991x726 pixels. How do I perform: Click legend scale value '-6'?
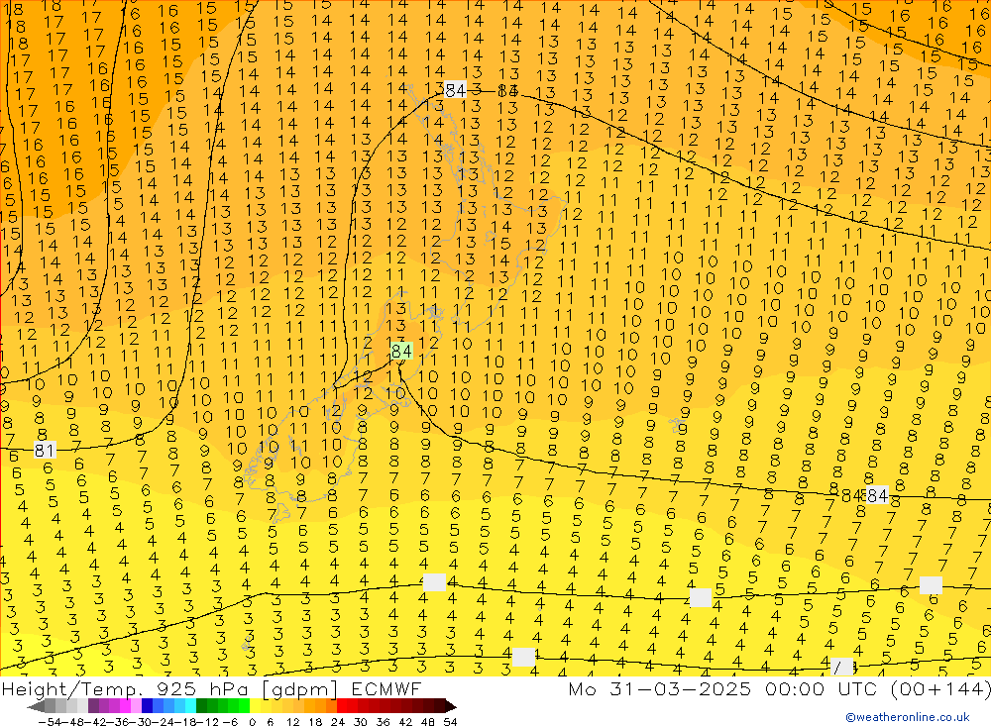click(230, 722)
